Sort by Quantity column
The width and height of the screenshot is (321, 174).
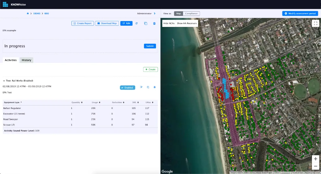click(77, 102)
